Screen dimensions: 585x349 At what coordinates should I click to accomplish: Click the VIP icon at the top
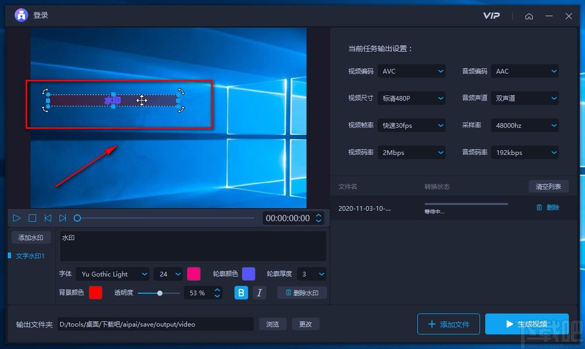coord(492,16)
